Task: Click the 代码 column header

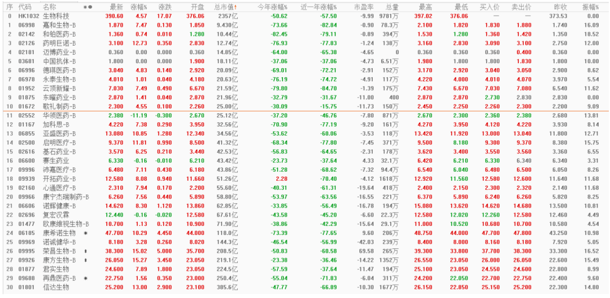Action: [x=24, y=7]
